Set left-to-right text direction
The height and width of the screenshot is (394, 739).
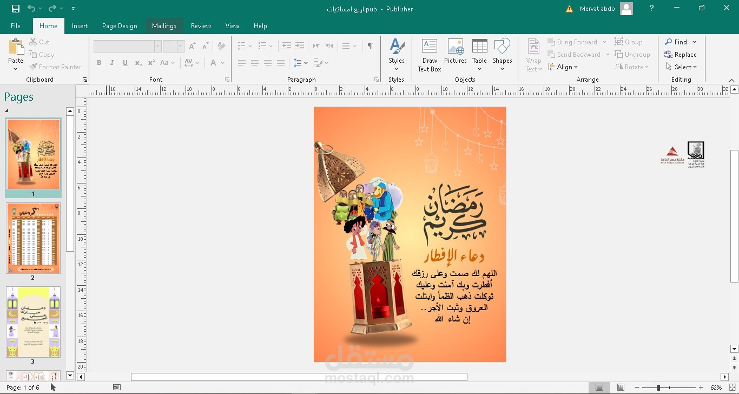pos(316,46)
